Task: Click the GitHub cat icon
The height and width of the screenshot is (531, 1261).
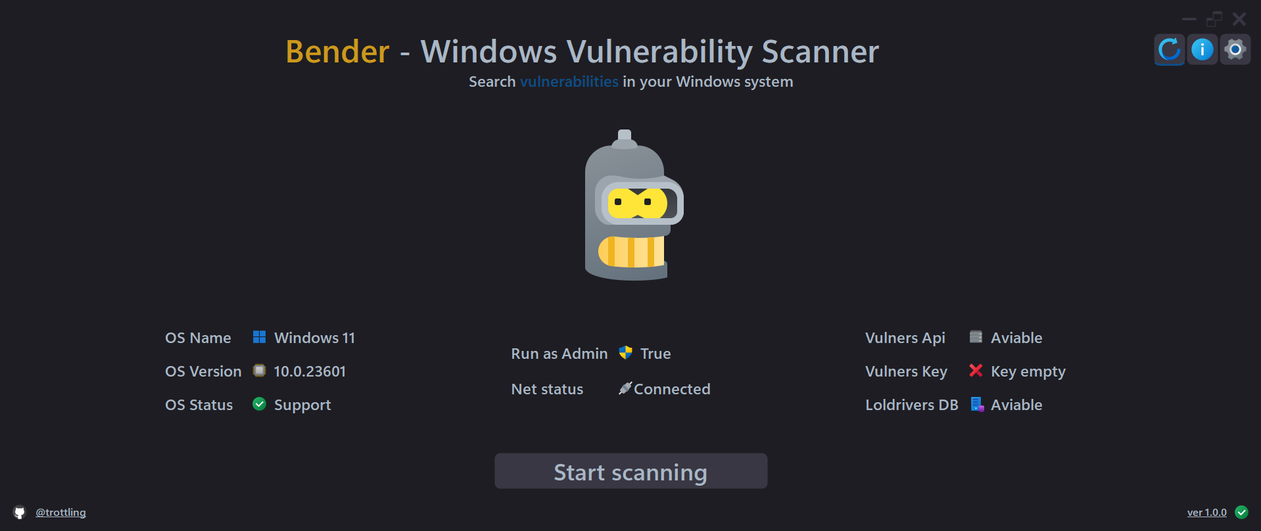Action: tap(20, 513)
